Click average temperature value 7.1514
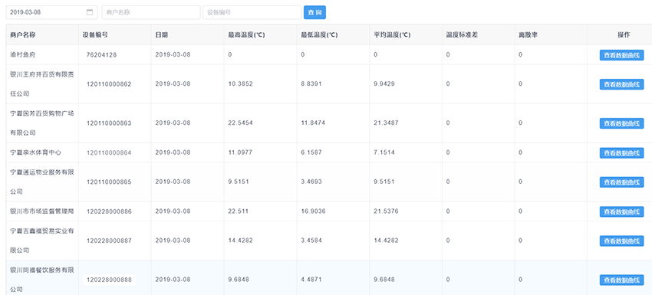The image size is (652, 295). [x=384, y=152]
